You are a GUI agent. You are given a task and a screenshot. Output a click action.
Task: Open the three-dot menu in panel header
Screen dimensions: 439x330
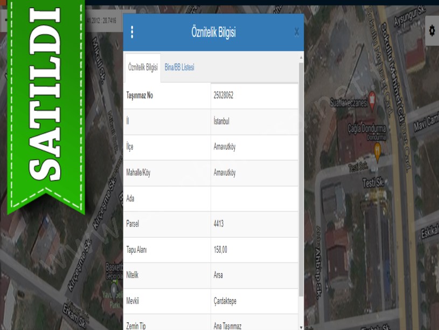tap(132, 32)
